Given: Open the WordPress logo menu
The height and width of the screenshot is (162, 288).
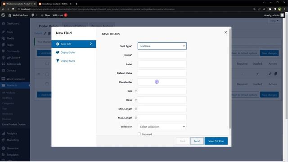Looking at the screenshot, I should pyautogui.click(x=3, y=15).
